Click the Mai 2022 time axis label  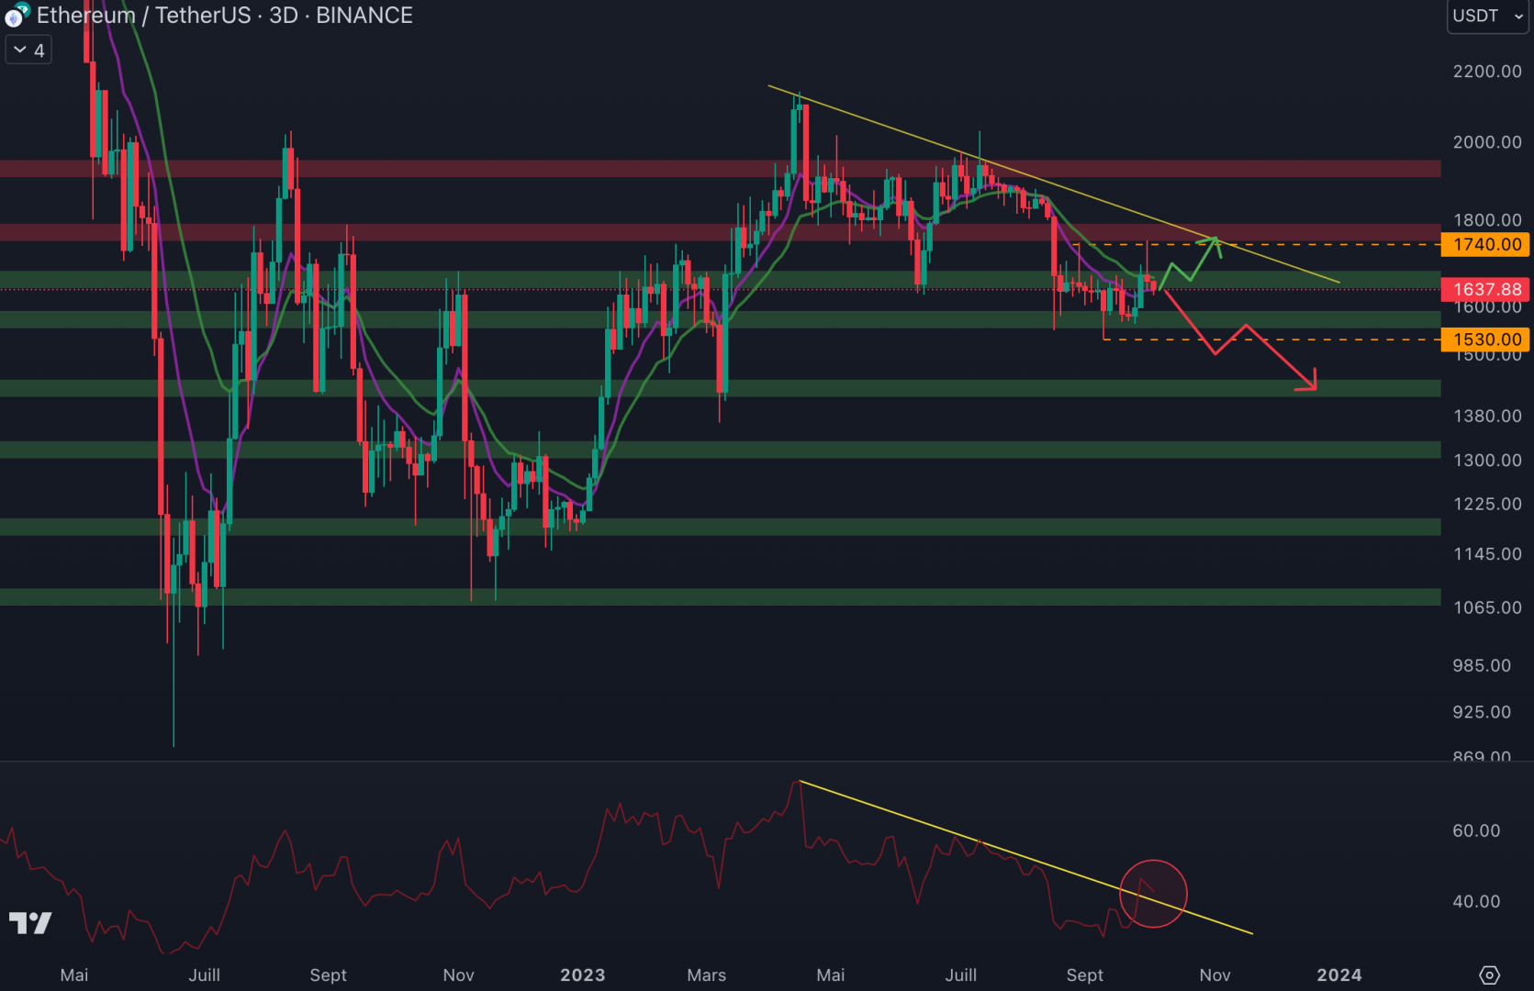(74, 975)
